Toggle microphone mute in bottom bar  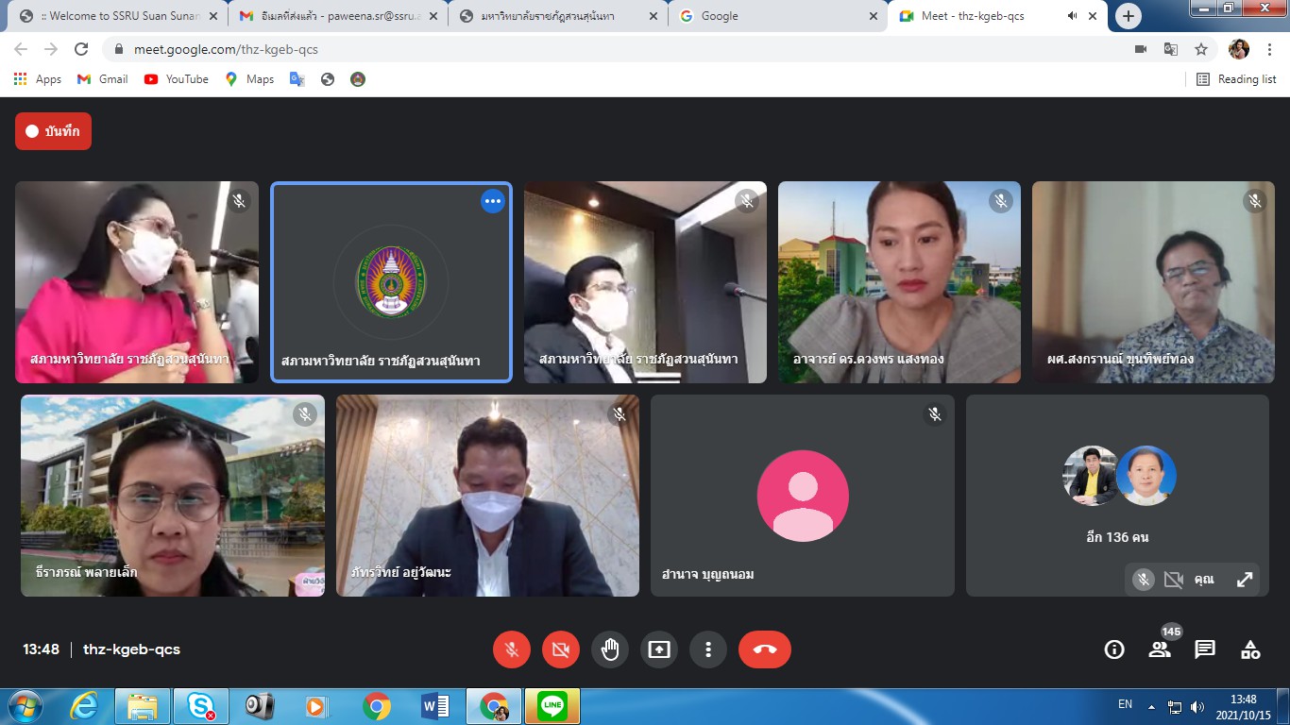(x=512, y=649)
